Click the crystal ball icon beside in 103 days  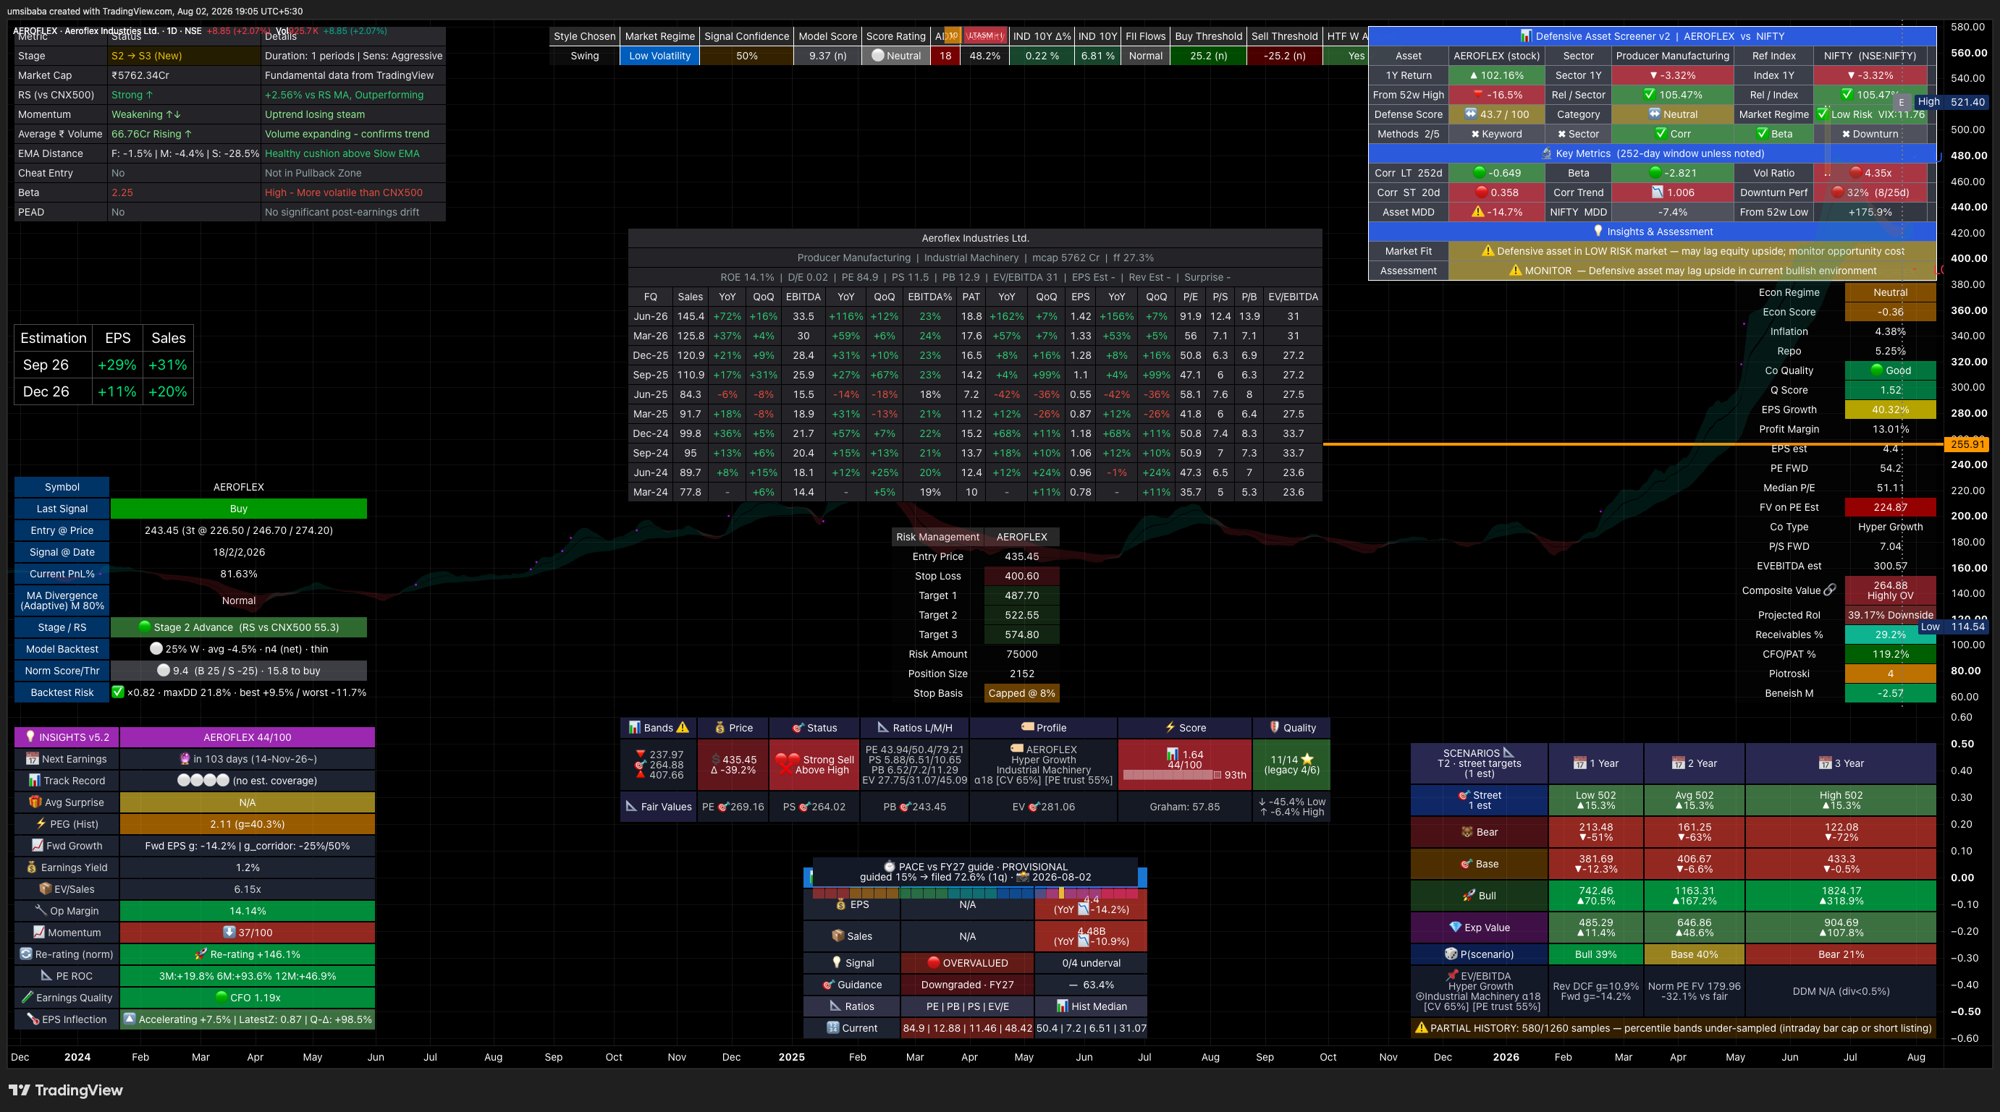(185, 758)
